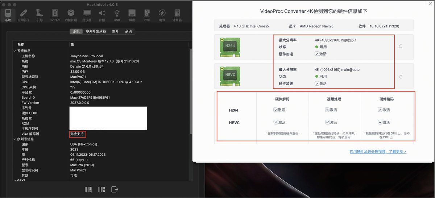The image size is (435, 198).
Task: Open the USB toolbar icon
Action: point(117,15)
